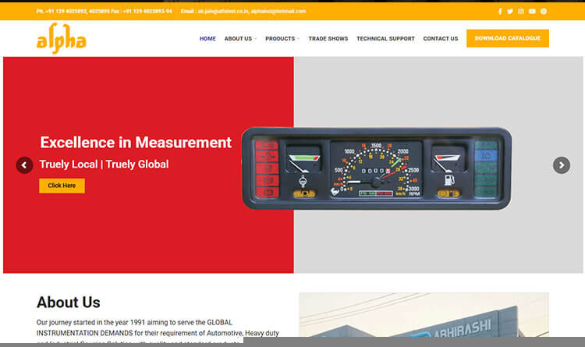The width and height of the screenshot is (585, 347).
Task: Open the Pinterest social icon
Action: pos(544,11)
